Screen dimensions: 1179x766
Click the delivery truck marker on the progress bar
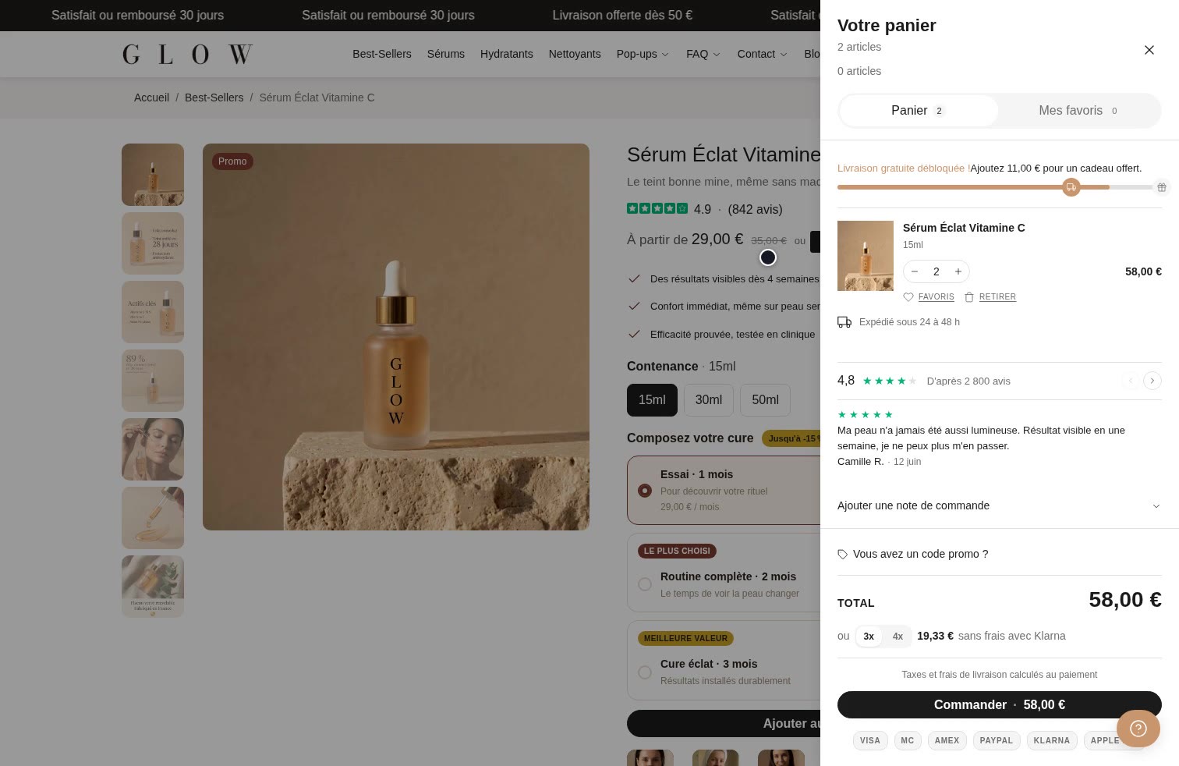pyautogui.click(x=1071, y=187)
